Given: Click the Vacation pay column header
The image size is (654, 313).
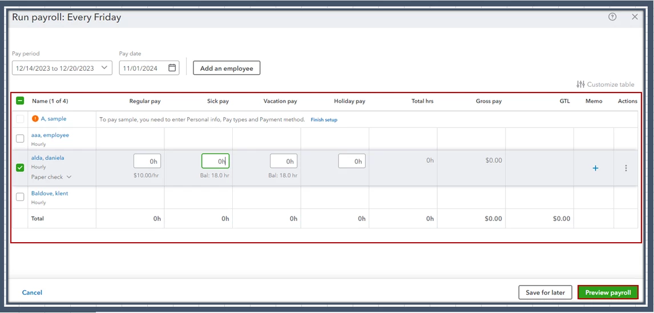Looking at the screenshot, I should coord(280,101).
